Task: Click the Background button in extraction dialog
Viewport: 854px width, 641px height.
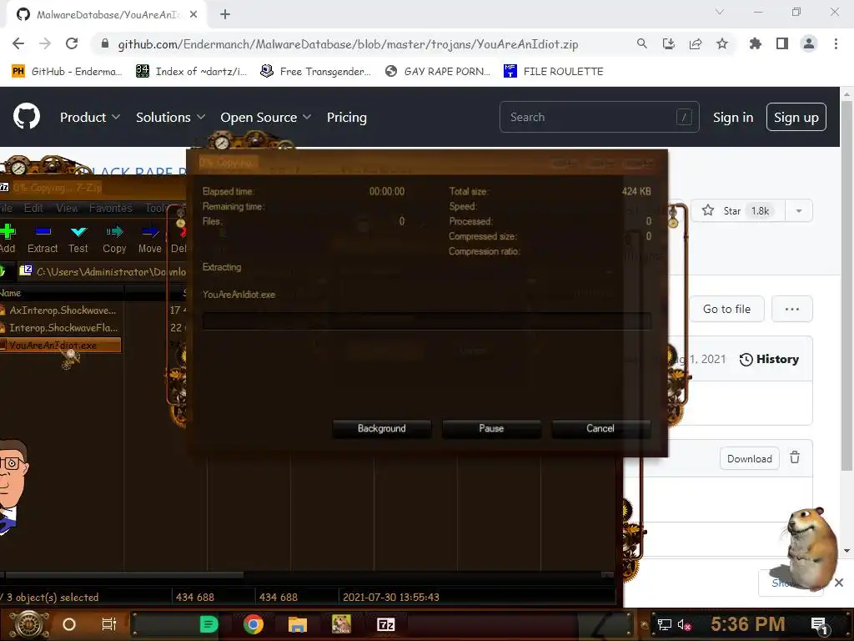Action: click(x=382, y=428)
